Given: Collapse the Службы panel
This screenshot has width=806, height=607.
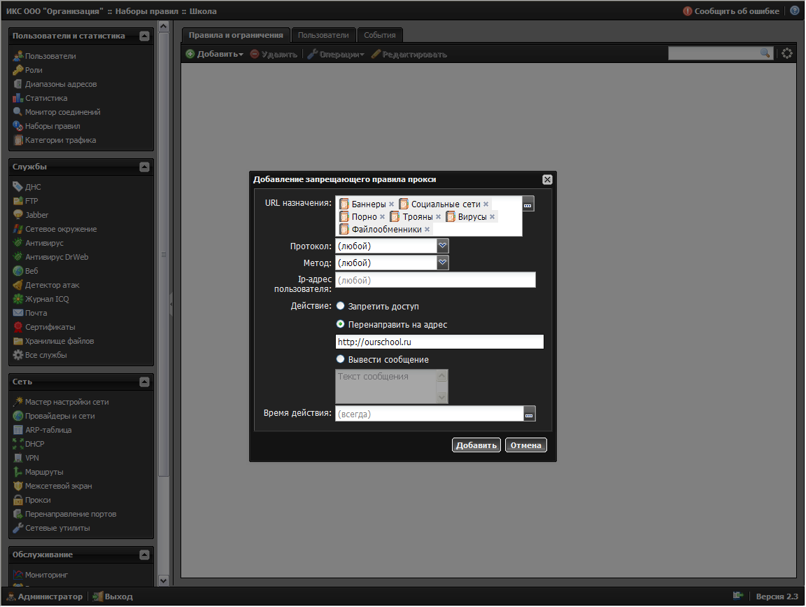Looking at the screenshot, I should [x=144, y=167].
